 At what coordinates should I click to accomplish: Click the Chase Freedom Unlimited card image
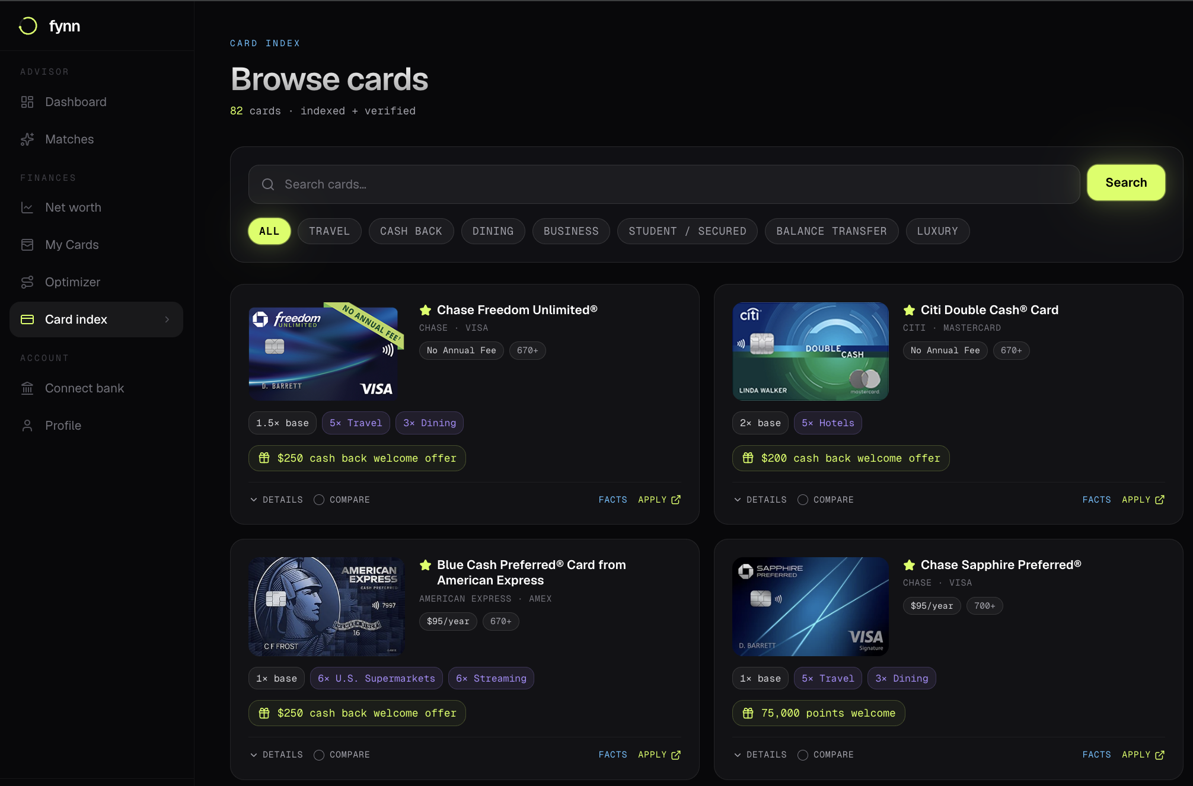[327, 352]
